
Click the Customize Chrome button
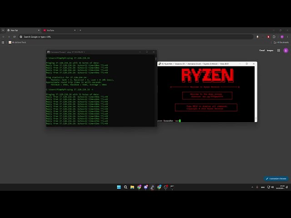(276, 178)
